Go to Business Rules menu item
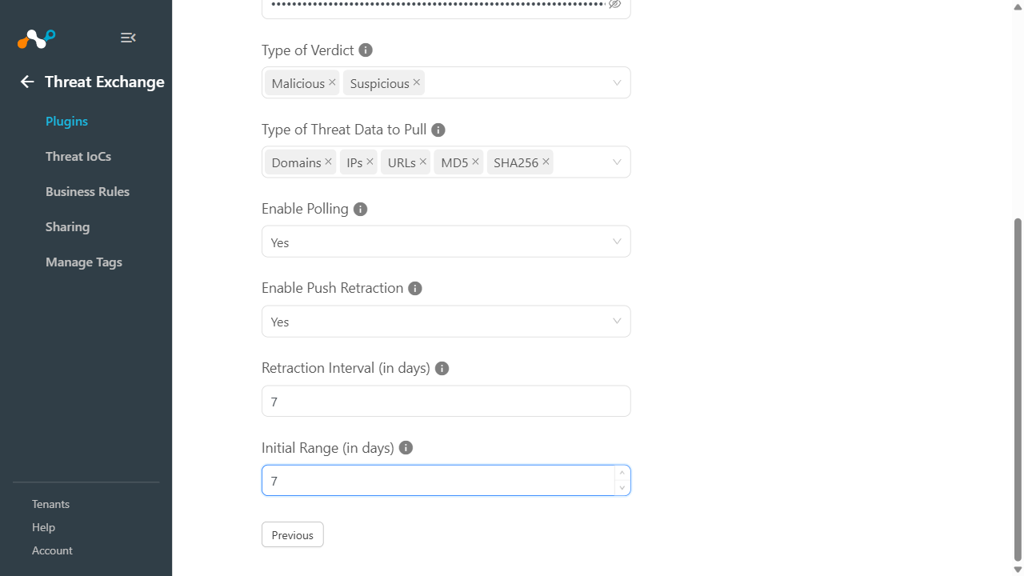 click(x=87, y=192)
